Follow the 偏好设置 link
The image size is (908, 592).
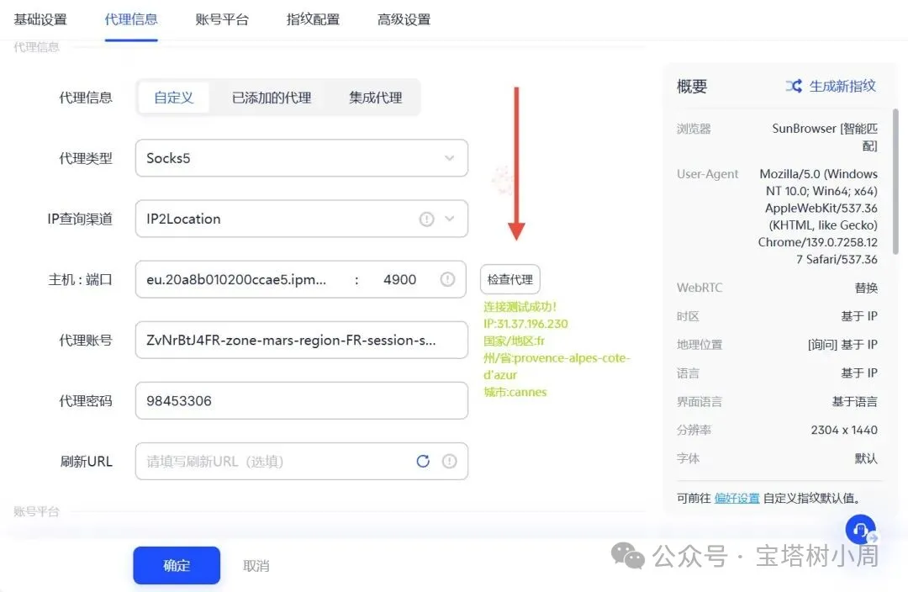point(736,498)
